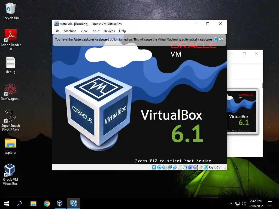Open the View menu

pyautogui.click(x=84, y=31)
